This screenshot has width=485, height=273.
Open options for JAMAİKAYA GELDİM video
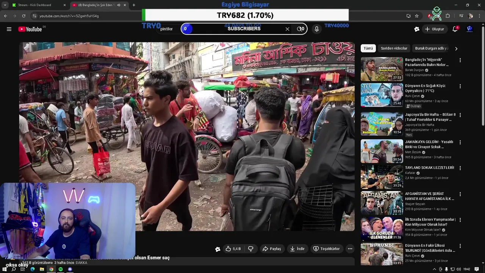coord(460,143)
